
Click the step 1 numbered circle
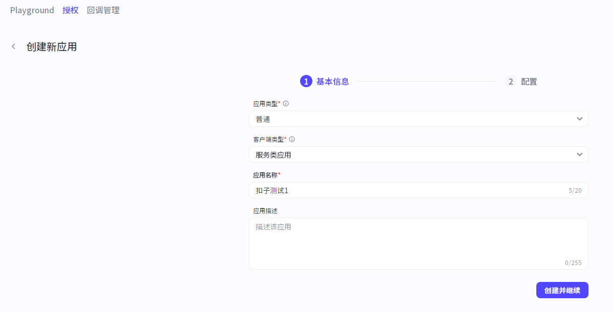(x=306, y=82)
